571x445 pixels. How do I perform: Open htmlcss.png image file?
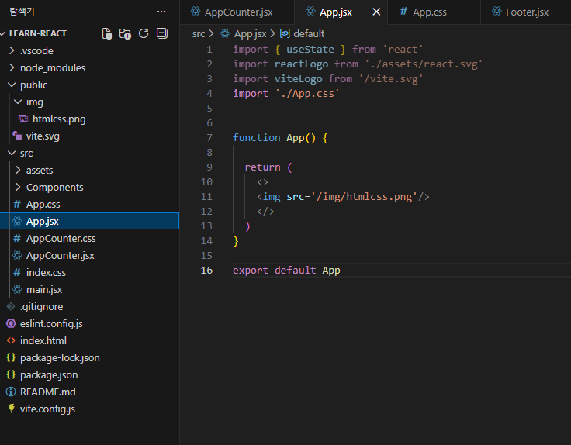pos(59,119)
